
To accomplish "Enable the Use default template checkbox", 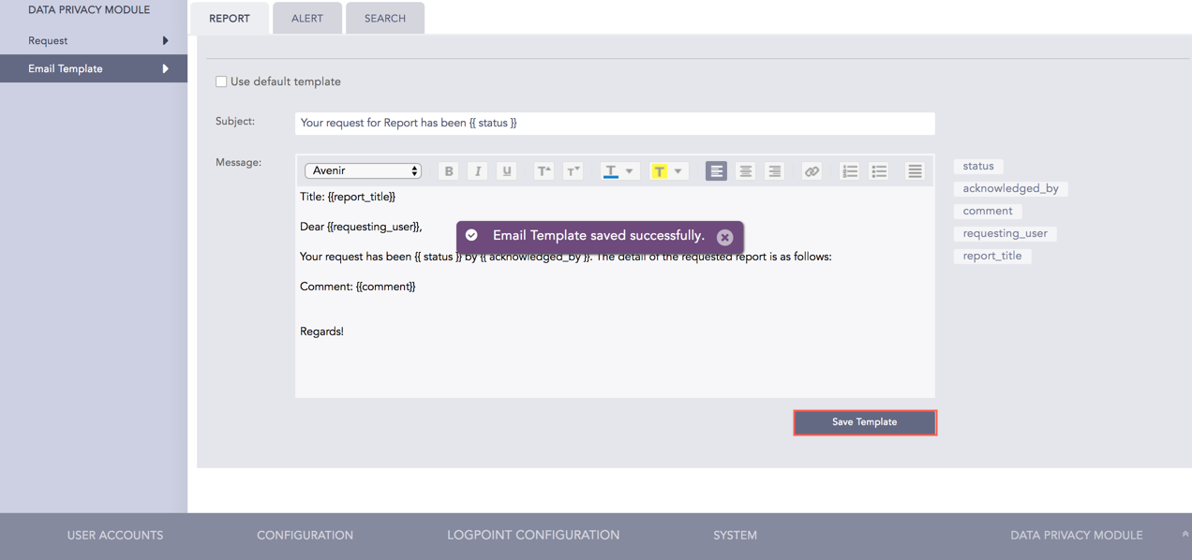I will point(221,81).
